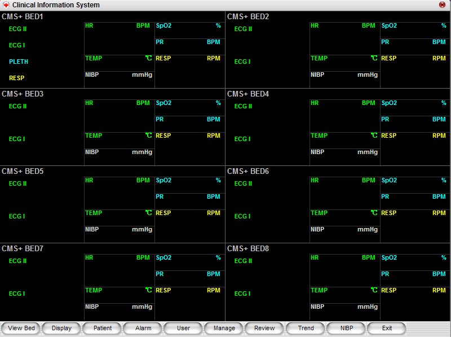Click the SpO2 label in BED1
The height and width of the screenshot is (337, 451).
tap(163, 25)
